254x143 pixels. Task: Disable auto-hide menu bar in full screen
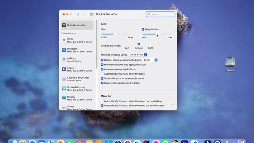click(102, 106)
